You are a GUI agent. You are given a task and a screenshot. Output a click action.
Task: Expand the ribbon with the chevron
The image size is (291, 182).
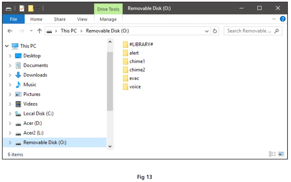click(274, 19)
